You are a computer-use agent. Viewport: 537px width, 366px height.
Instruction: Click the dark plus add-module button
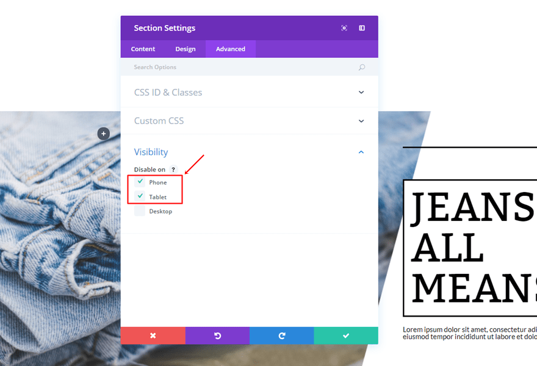pyautogui.click(x=103, y=134)
